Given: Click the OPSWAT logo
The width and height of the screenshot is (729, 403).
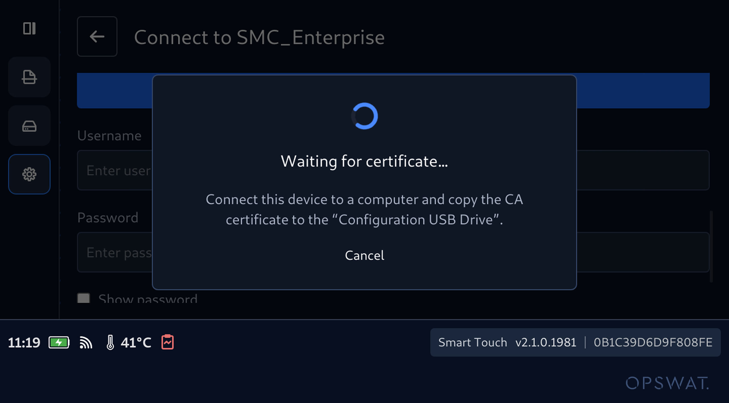Looking at the screenshot, I should (x=667, y=383).
